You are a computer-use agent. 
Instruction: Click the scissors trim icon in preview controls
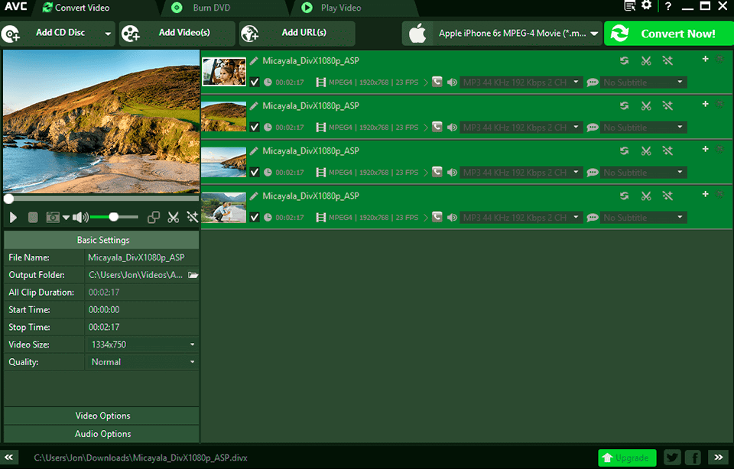pos(172,217)
